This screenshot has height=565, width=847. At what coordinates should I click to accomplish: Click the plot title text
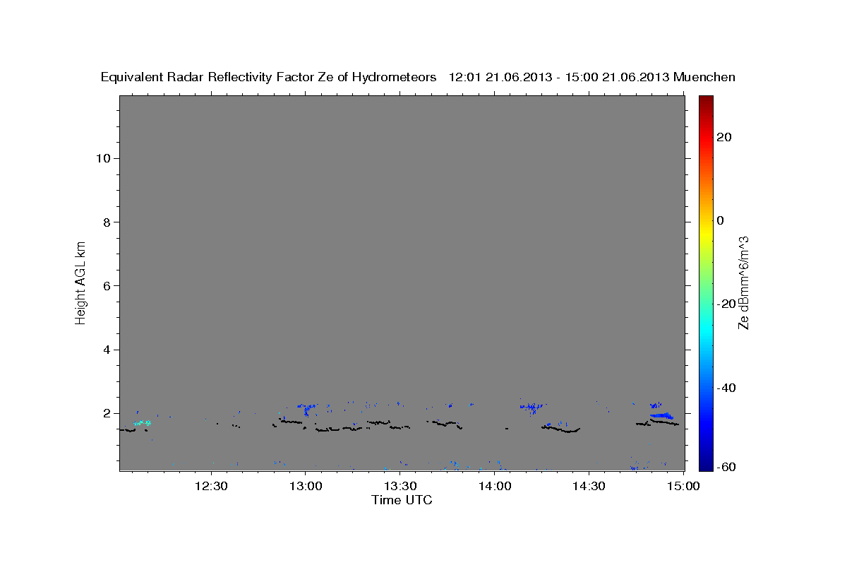click(x=418, y=78)
